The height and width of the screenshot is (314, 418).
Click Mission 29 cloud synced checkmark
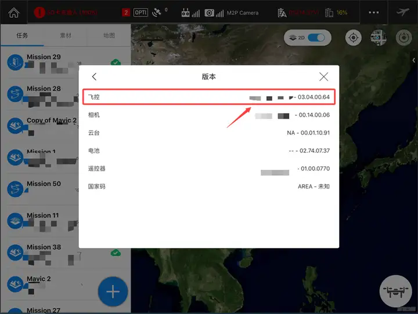tap(116, 62)
